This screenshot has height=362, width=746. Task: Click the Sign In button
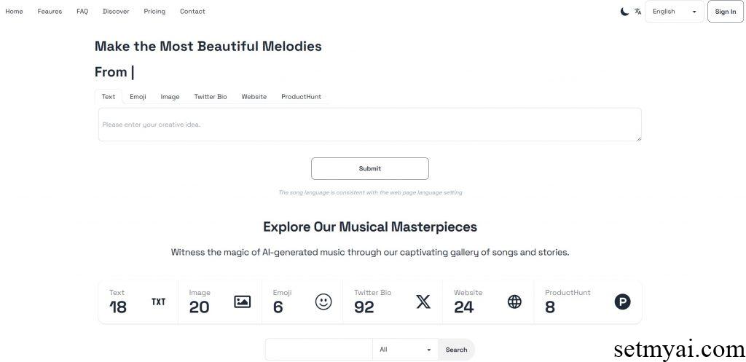[725, 12]
